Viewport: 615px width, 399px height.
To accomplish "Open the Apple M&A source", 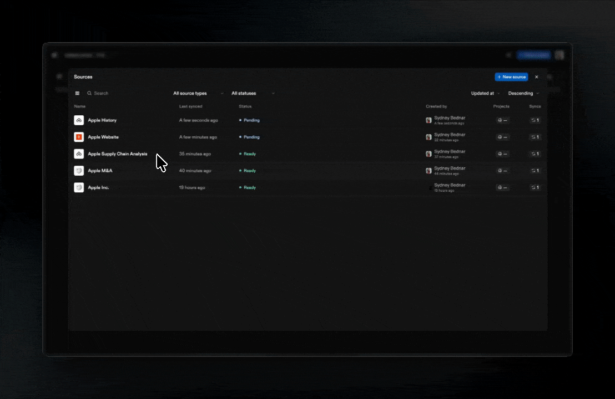I will click(100, 171).
